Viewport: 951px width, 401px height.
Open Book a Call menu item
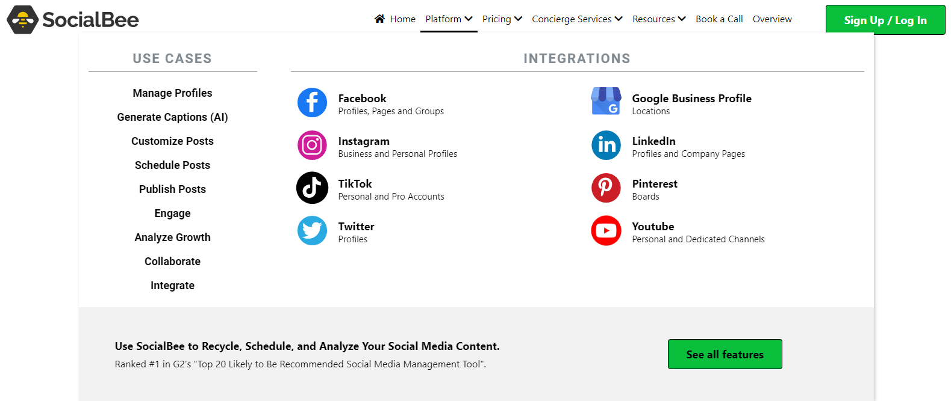(719, 19)
